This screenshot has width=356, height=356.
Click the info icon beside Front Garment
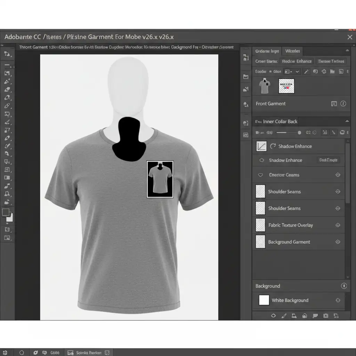coord(343,104)
